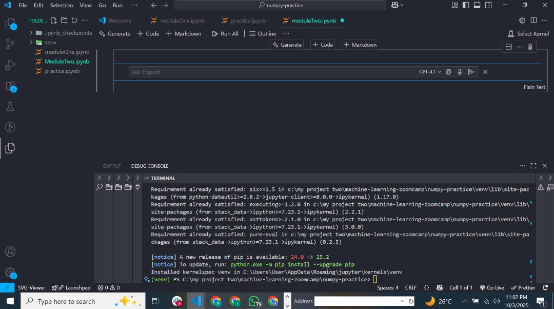
Task: Open the notebook Outline
Action: pos(263,33)
